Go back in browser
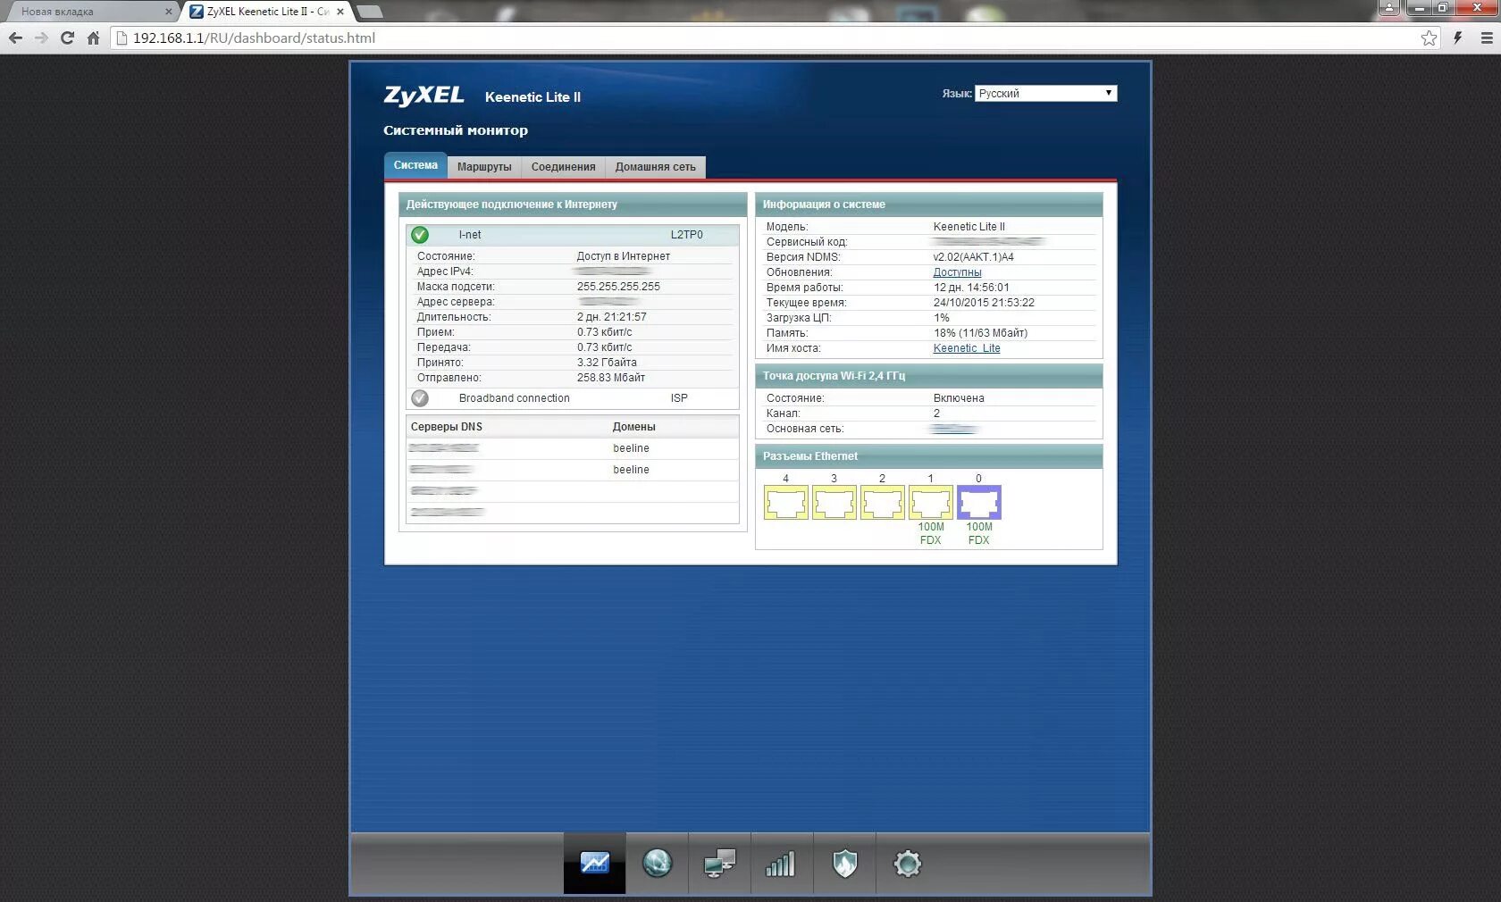 15,38
